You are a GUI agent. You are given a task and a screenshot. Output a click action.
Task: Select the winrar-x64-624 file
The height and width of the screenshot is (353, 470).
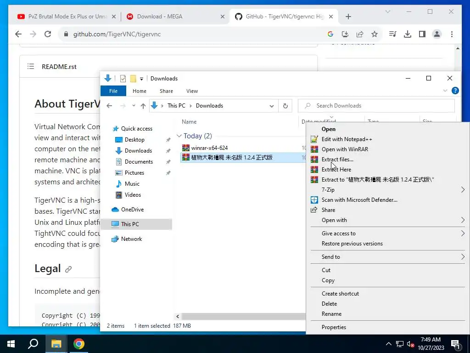coord(209,148)
